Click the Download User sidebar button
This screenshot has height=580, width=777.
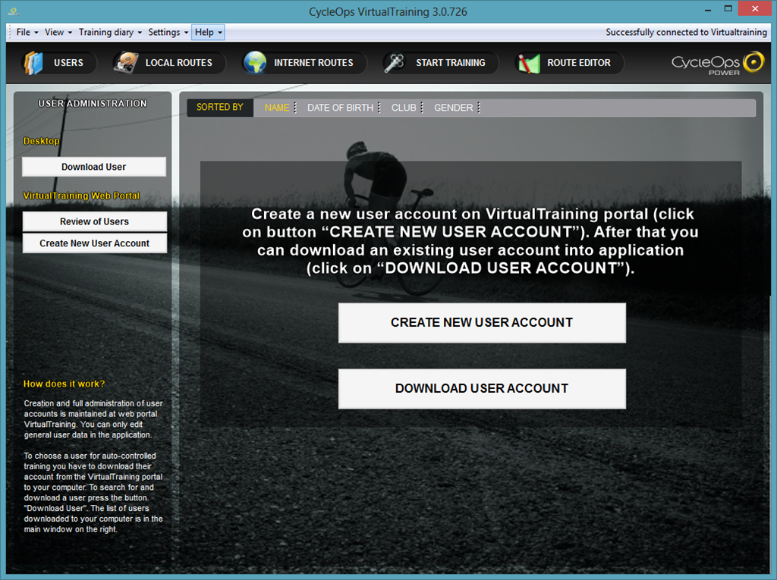pos(93,167)
